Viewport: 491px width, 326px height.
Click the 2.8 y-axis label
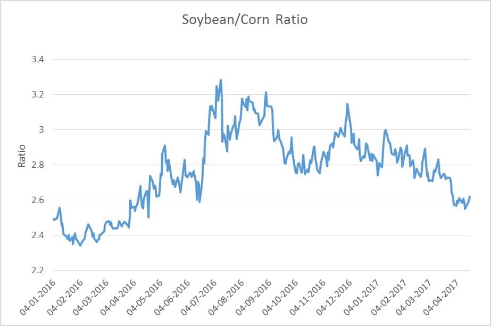(x=38, y=165)
